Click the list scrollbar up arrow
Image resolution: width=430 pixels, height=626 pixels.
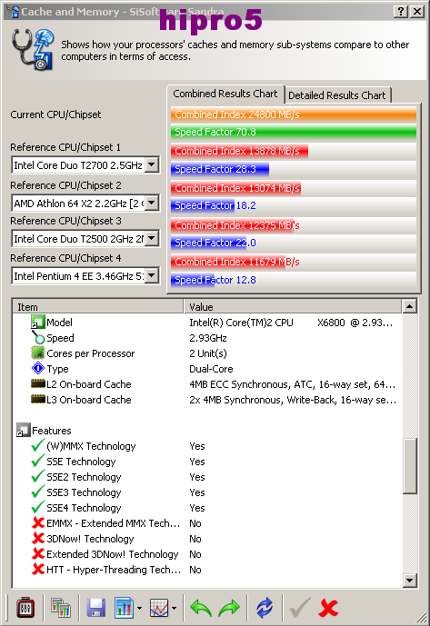pos(409,306)
